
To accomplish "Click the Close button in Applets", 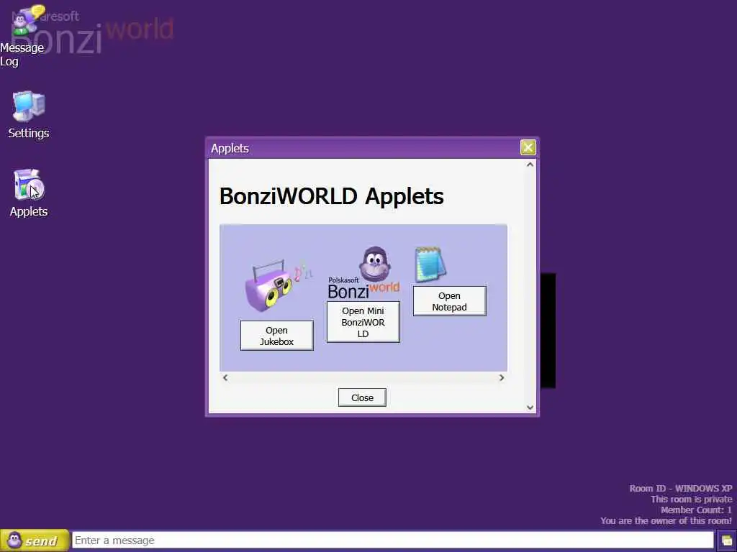I will click(x=362, y=397).
